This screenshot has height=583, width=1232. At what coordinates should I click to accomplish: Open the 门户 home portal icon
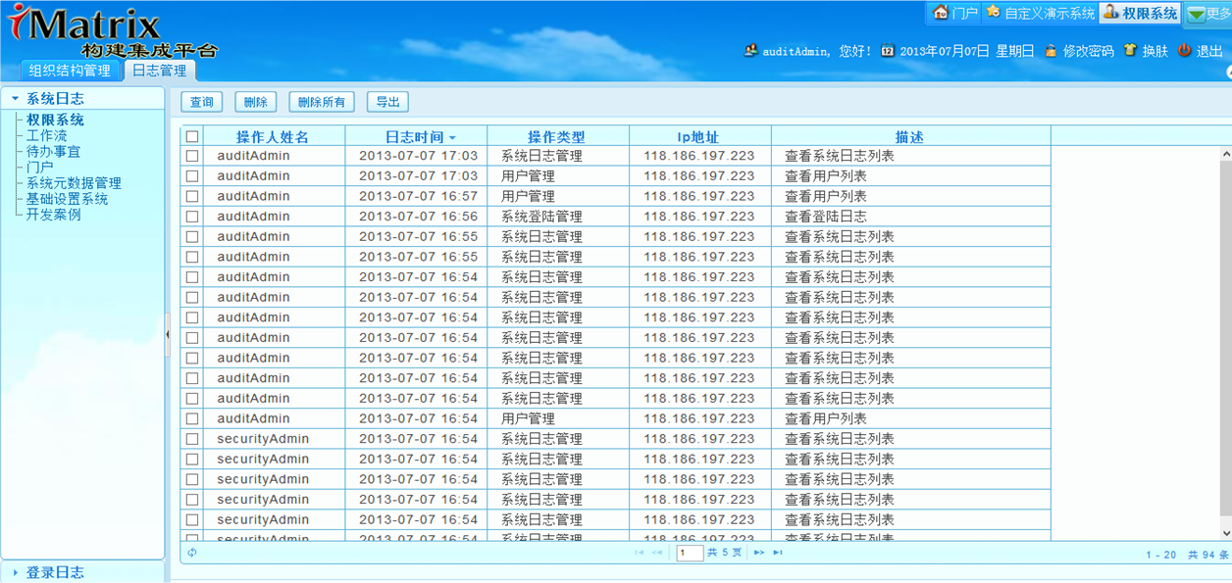pos(941,13)
